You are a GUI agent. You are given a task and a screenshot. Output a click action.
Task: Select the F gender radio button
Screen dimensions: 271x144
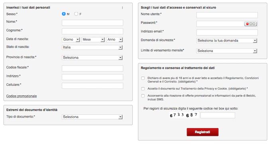[76, 14]
